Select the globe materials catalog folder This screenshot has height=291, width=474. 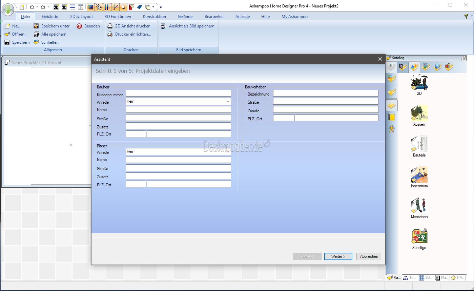coord(437,67)
